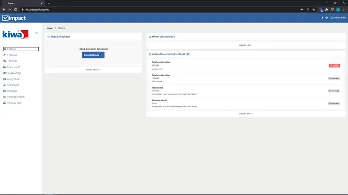Open the help question mark icon

pyautogui.click(x=326, y=18)
